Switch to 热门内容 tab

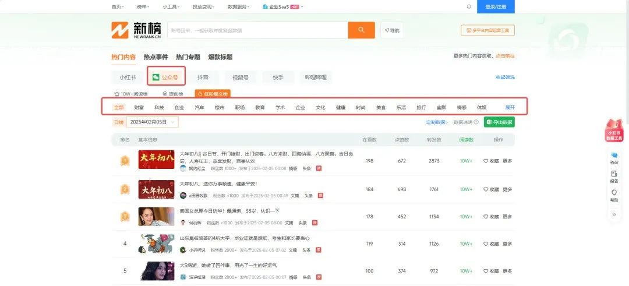click(123, 57)
